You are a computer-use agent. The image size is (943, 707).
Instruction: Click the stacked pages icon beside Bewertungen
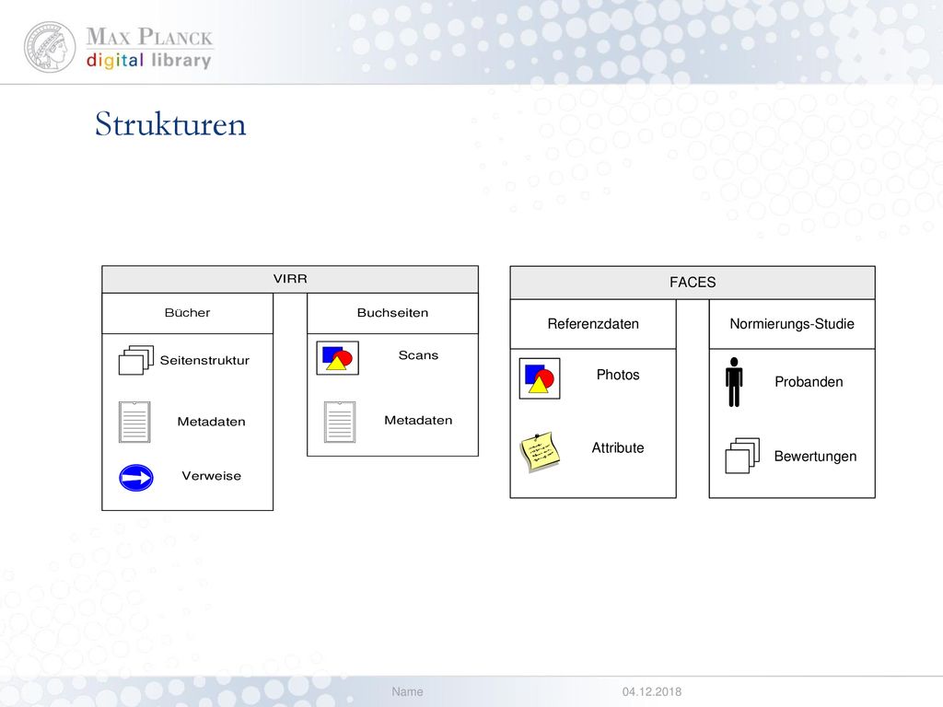[x=742, y=456]
